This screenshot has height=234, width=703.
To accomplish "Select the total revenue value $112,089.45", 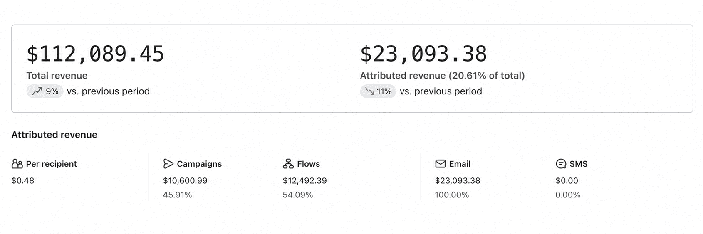I will (95, 54).
